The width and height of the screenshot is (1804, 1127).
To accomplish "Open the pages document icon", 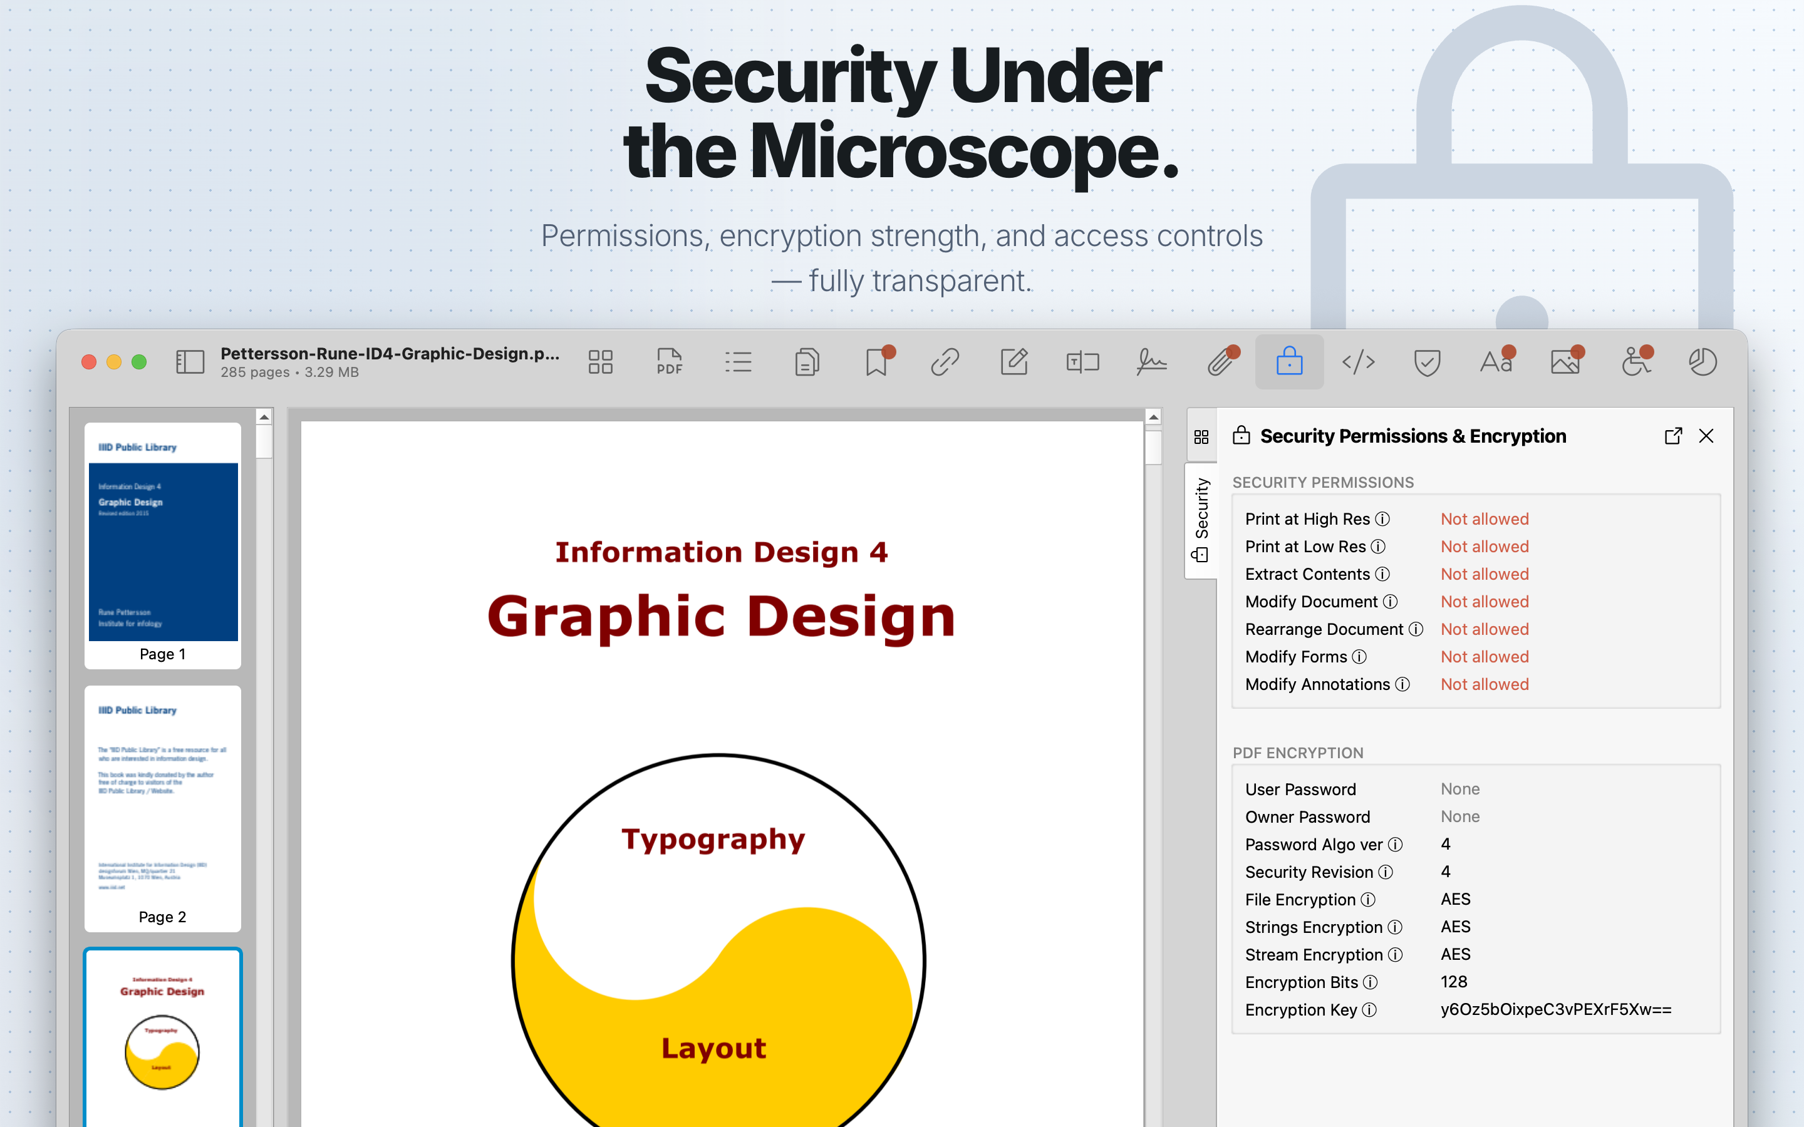I will (807, 363).
